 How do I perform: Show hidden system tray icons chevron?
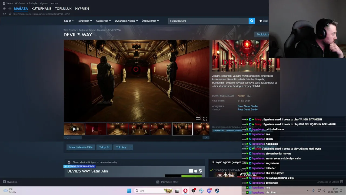307,191
